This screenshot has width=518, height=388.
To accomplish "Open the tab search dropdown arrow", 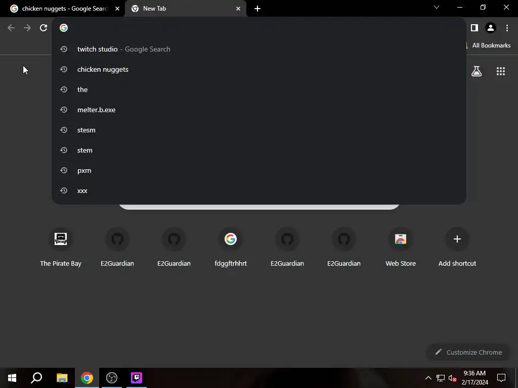I will click(437, 7).
